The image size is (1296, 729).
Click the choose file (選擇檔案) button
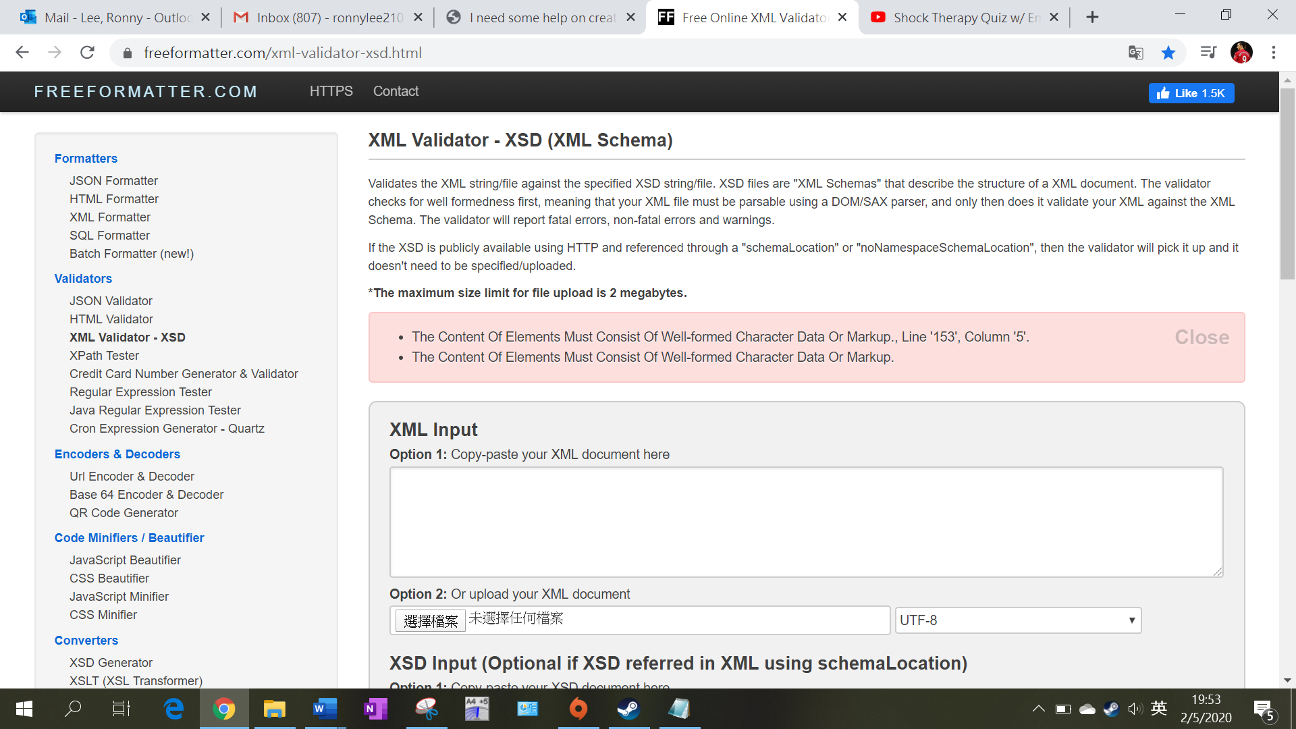tap(431, 620)
